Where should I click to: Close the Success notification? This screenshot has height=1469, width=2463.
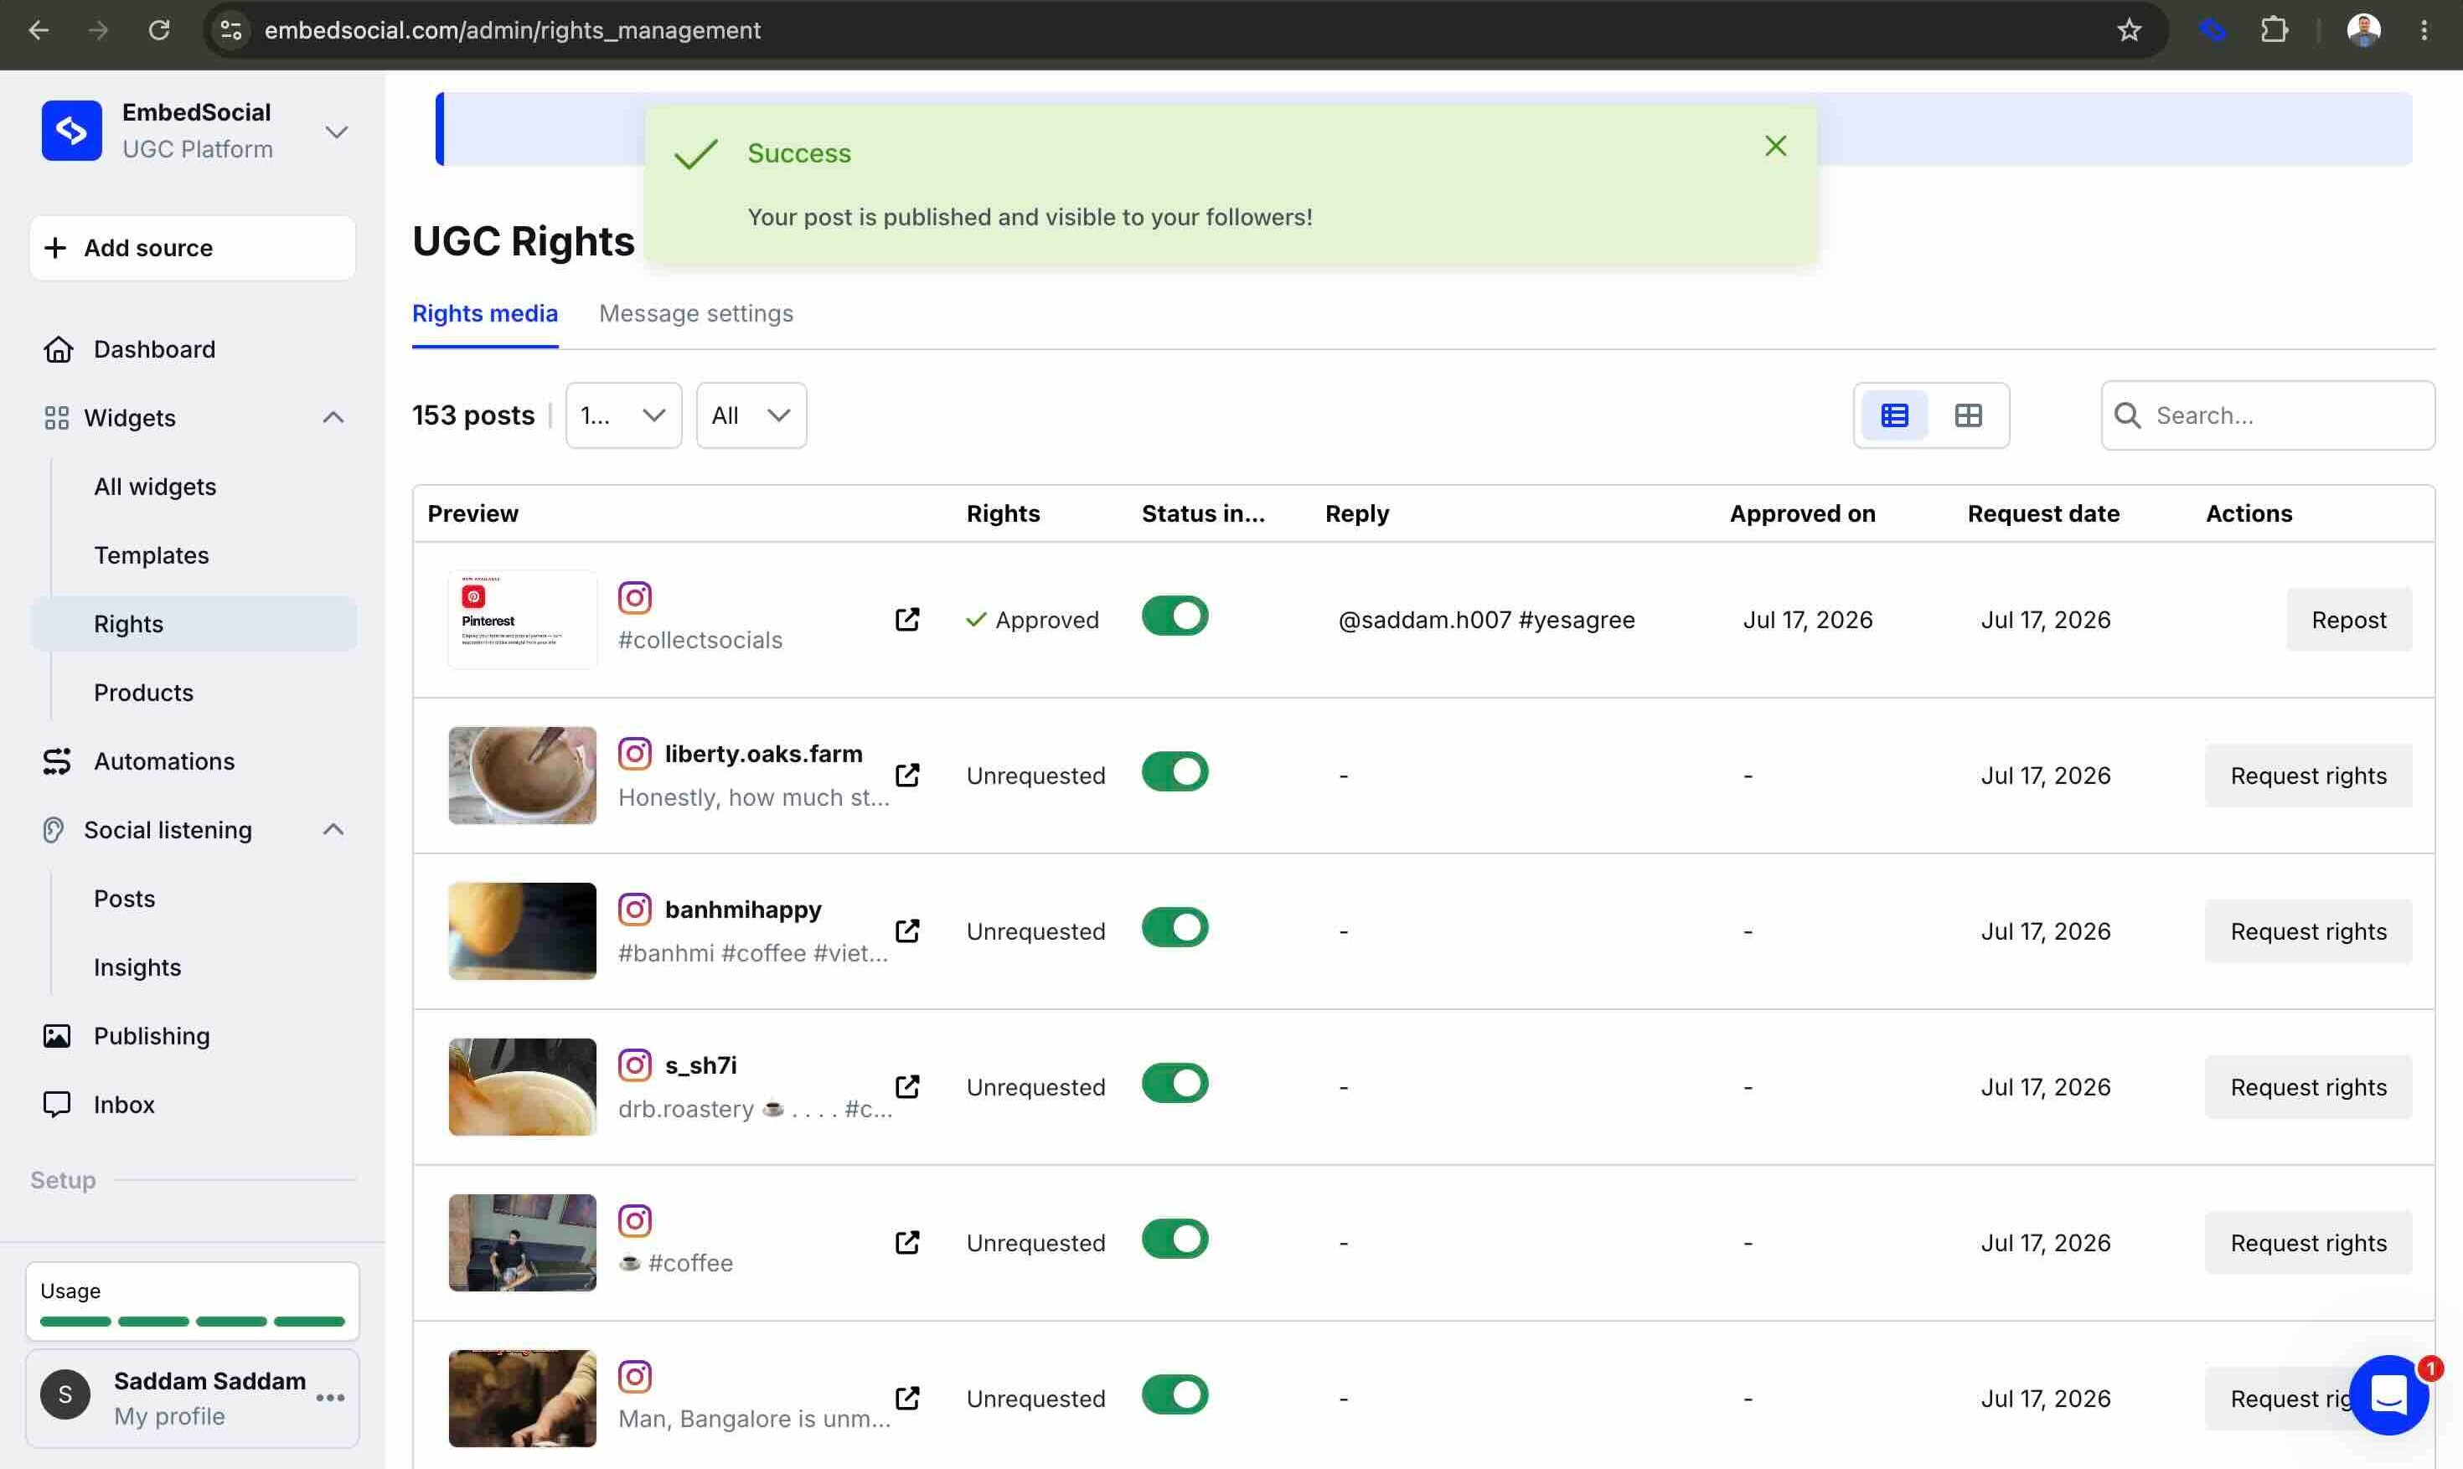click(1776, 147)
